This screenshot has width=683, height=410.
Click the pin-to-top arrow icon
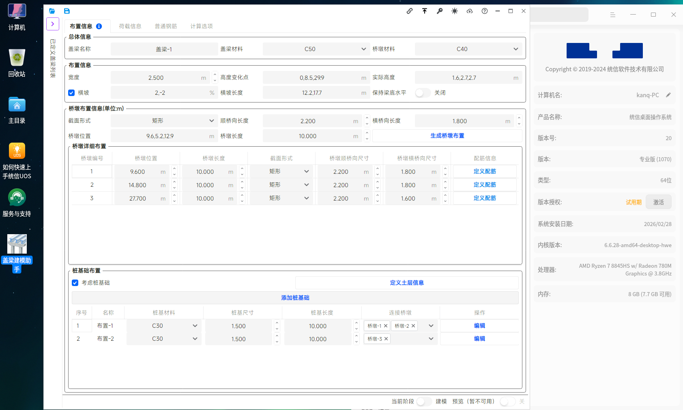(425, 11)
